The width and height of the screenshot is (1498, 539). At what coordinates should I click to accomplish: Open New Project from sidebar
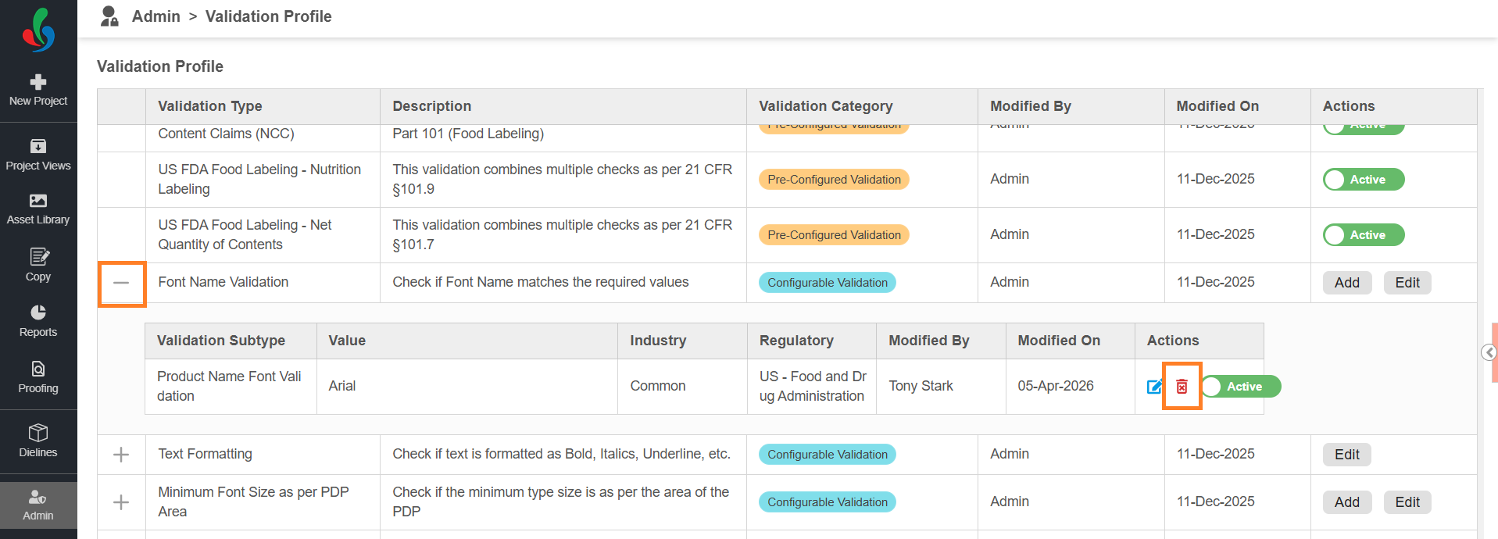click(38, 90)
